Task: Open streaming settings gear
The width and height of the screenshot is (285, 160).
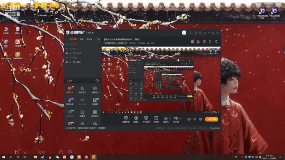Action: (201, 119)
